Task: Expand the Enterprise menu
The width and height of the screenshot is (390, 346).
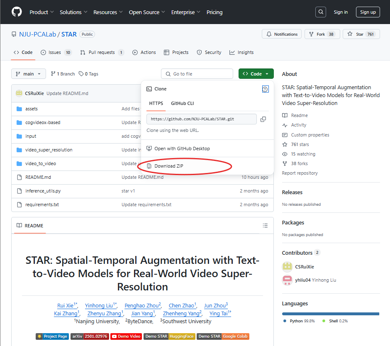Action: pyautogui.click(x=185, y=12)
